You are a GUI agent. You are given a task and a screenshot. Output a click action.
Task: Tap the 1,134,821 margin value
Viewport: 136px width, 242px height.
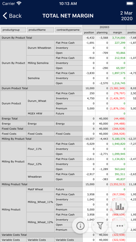click(x=119, y=159)
